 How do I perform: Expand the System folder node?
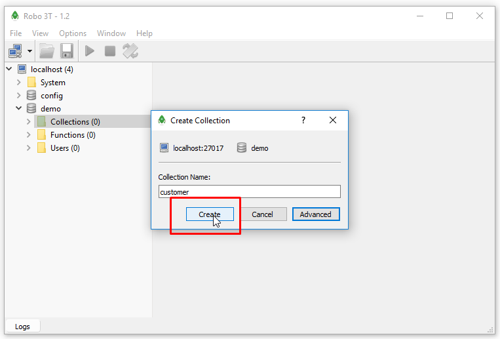coord(19,83)
